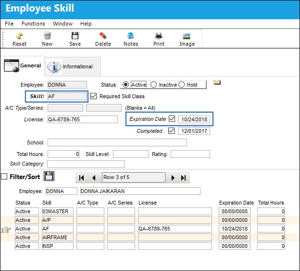
Task: Click the Expiration Date field 10/24/2018
Action: [194, 119]
